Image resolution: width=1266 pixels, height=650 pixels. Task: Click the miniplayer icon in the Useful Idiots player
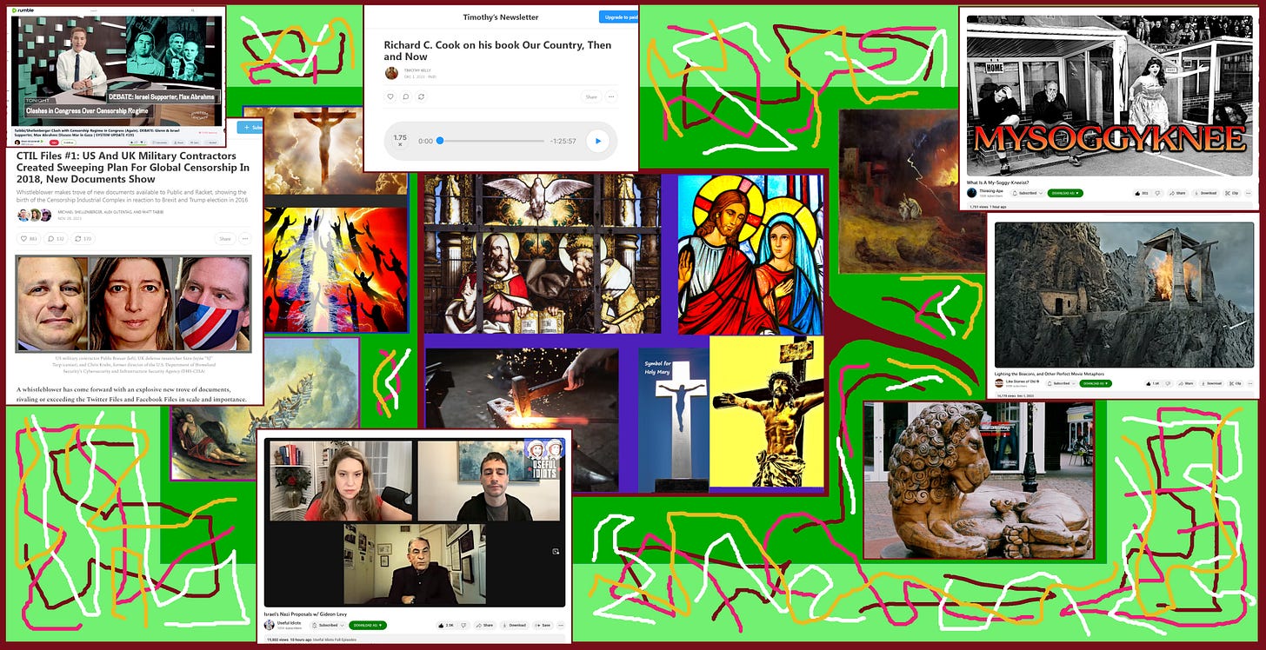555,550
